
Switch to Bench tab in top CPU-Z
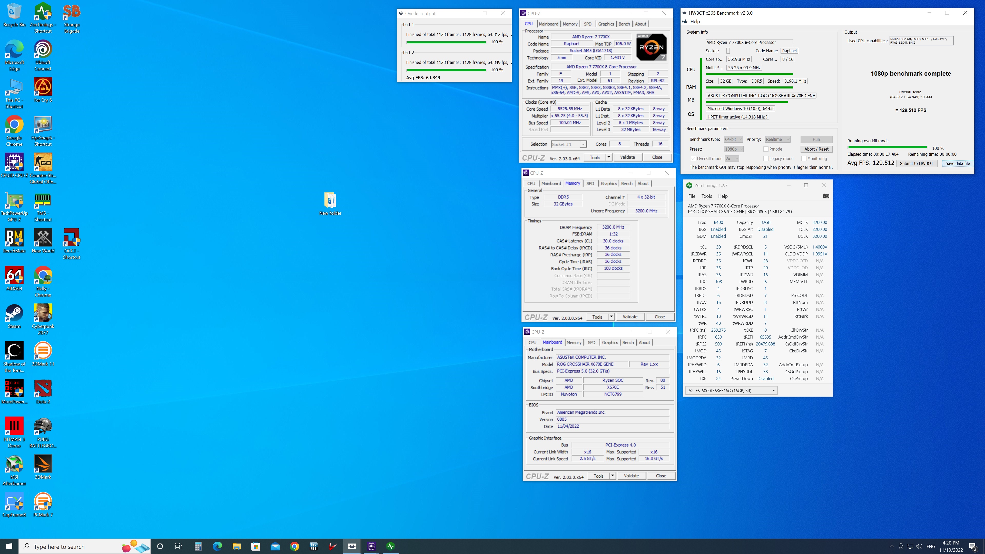[x=624, y=24]
